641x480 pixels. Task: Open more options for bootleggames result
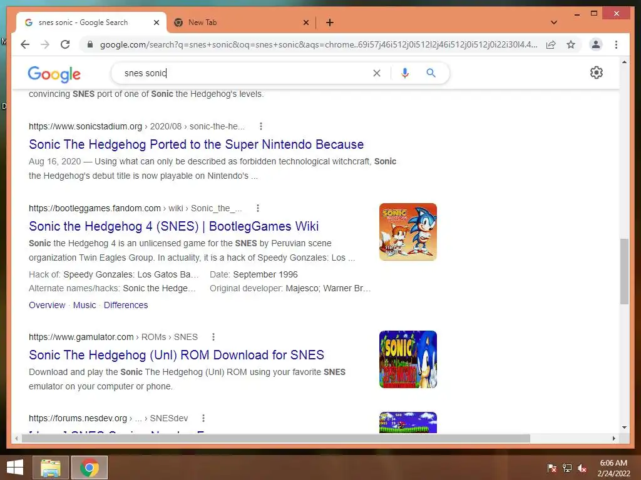click(257, 208)
